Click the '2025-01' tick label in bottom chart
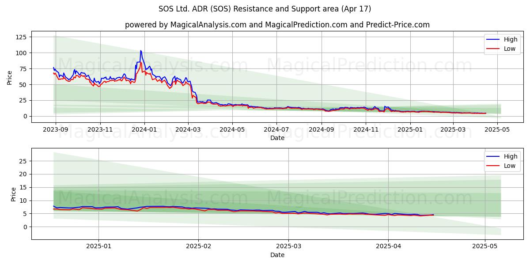Screen dimensions: 530x265 [x=98, y=246]
